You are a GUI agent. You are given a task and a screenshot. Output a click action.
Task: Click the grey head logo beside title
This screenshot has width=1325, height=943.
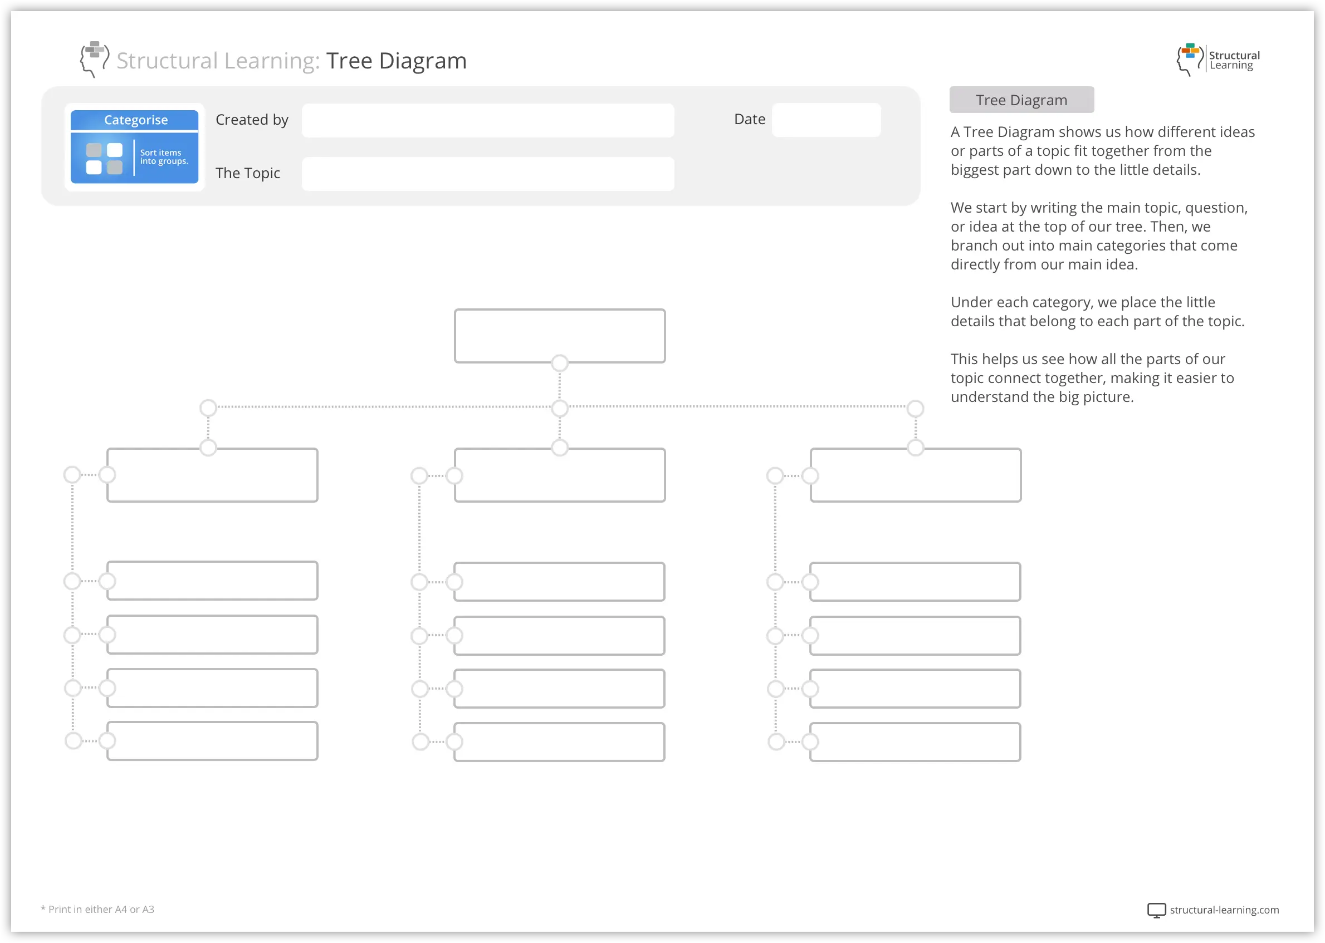coord(95,58)
